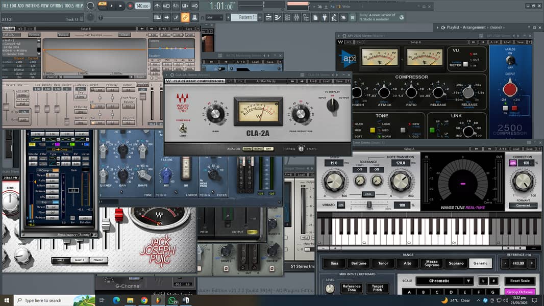This screenshot has width=544, height=306.
Task: Click the shopping cart icon
Action: tap(353, 17)
